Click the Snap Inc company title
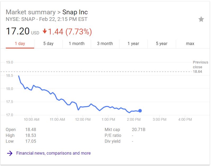211x166 pixels. (x=75, y=12)
